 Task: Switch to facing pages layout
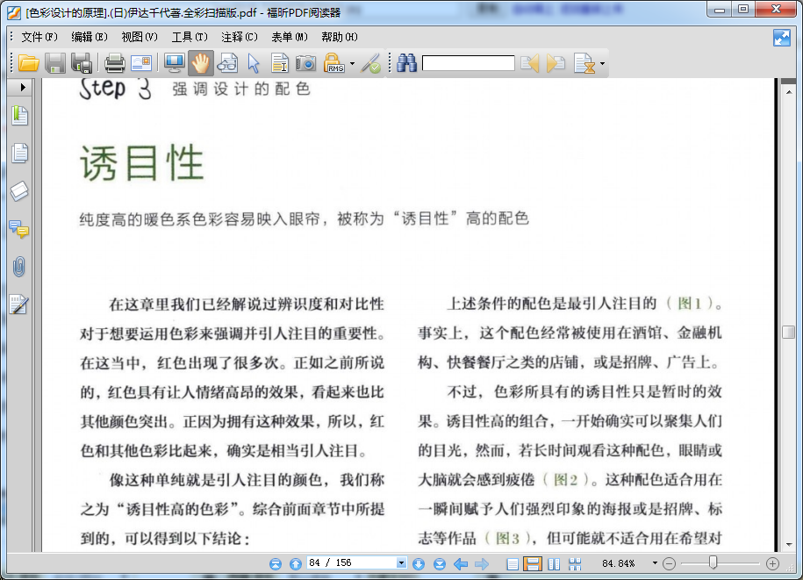tap(554, 563)
